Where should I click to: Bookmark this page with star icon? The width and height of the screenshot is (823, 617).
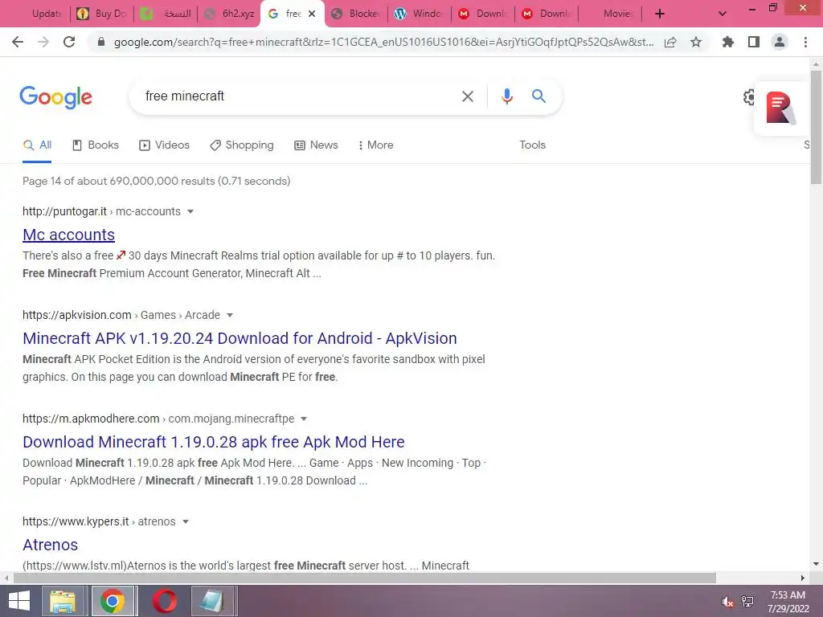[x=696, y=42]
